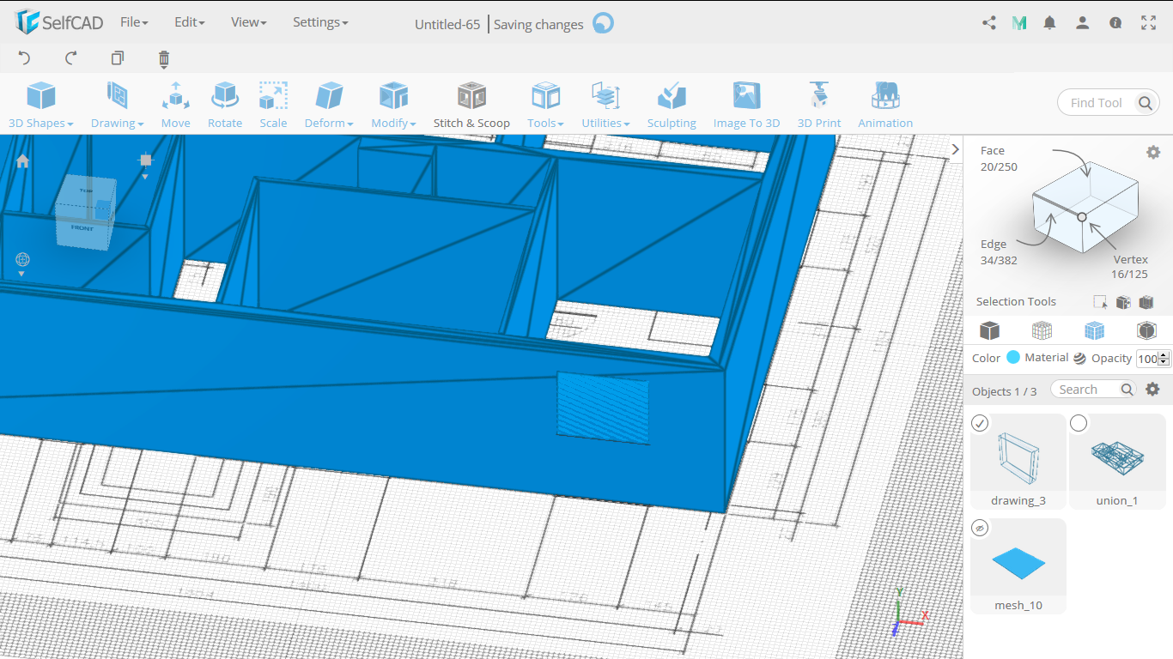1173x659 pixels.
Task: Click the Material sphere icon
Action: pos(1079,358)
